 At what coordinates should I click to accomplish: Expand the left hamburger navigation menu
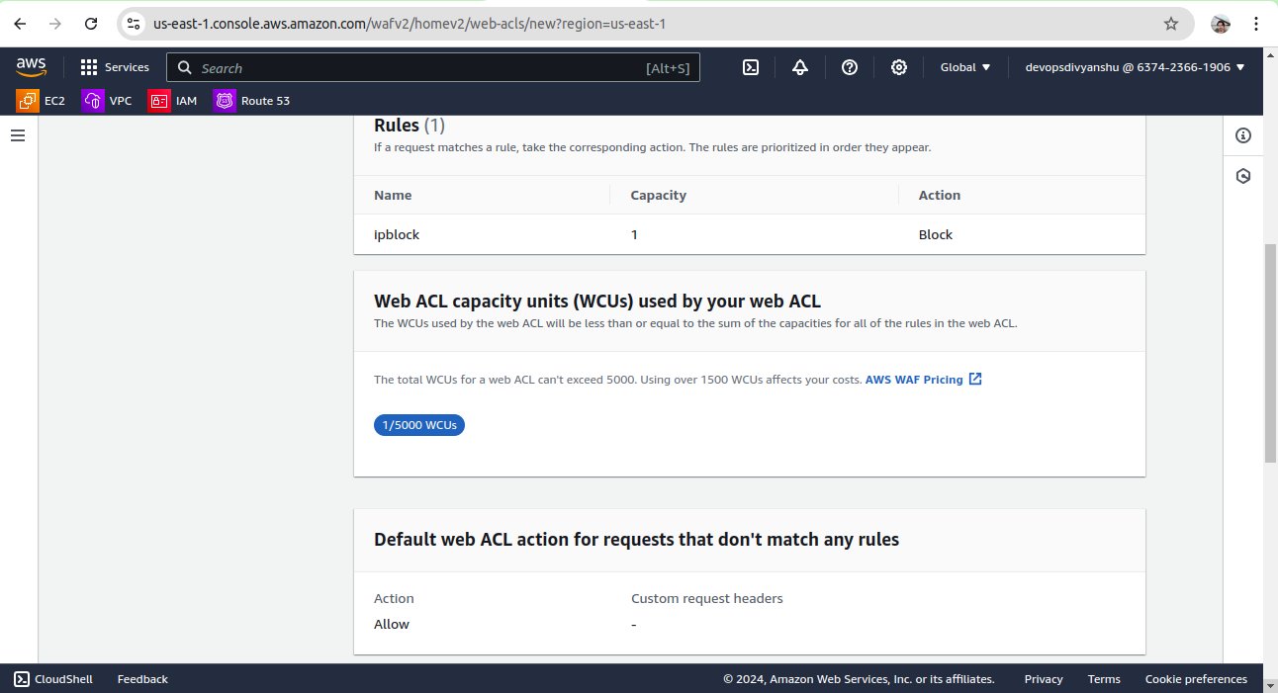tap(18, 135)
